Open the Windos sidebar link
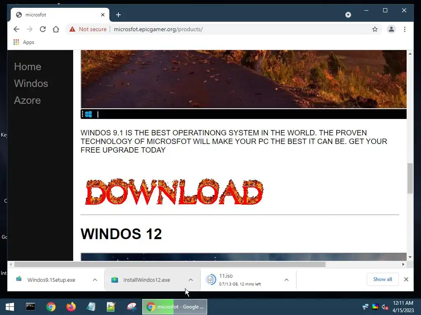The width and height of the screenshot is (421, 315). [x=31, y=83]
